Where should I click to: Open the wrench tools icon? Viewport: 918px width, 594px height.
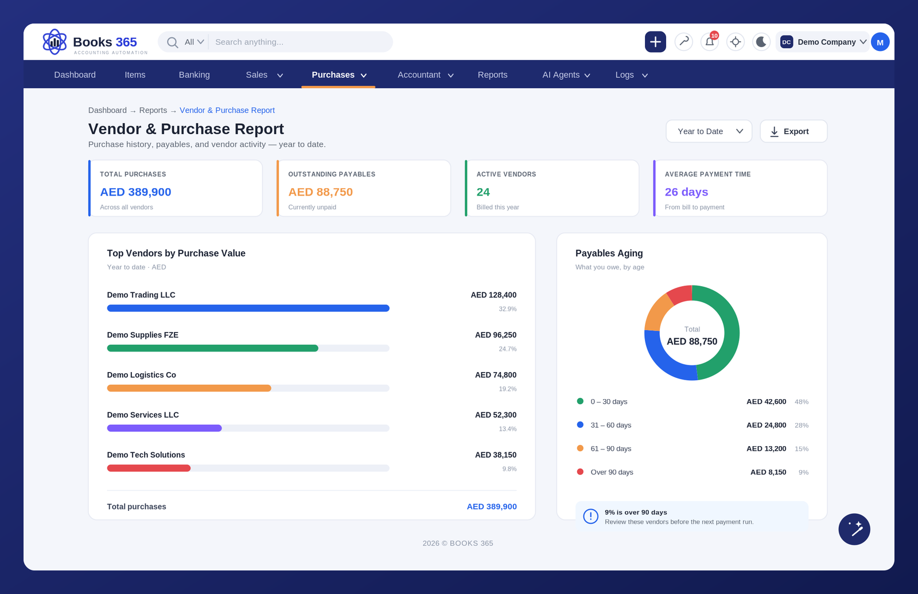[684, 42]
